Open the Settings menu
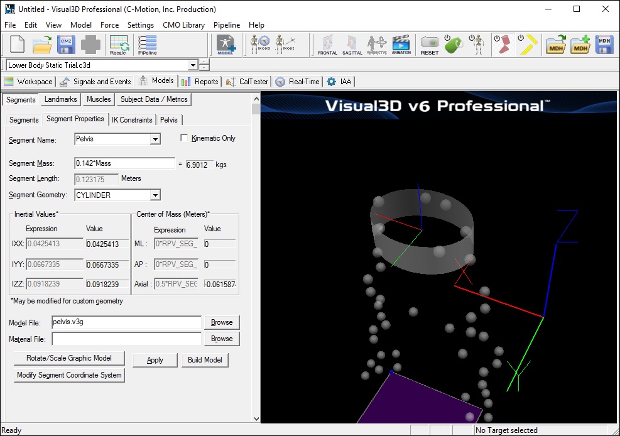Screen dimensions: 620x436 point(140,25)
